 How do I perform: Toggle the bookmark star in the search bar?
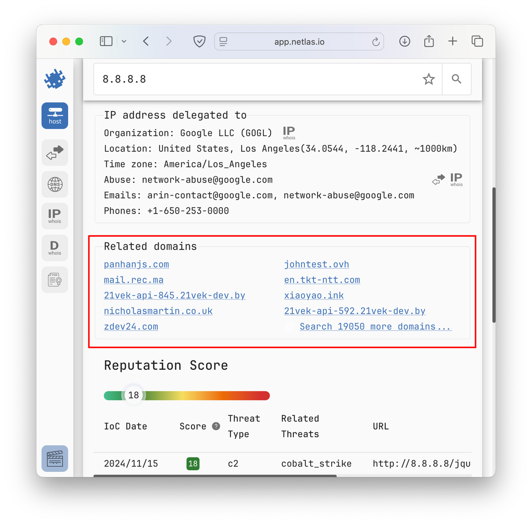[x=428, y=79]
